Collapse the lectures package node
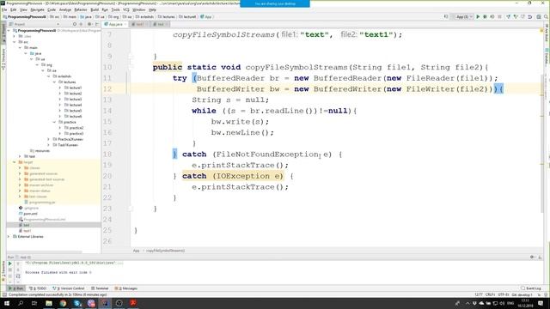The height and width of the screenshot is (309, 550). [54, 82]
